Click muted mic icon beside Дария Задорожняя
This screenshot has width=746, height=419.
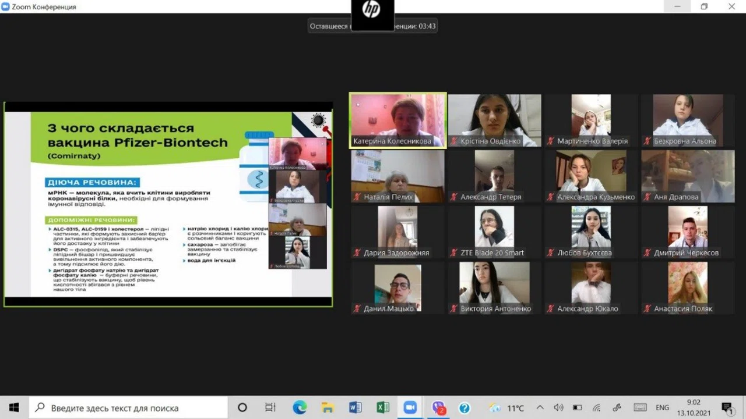357,253
